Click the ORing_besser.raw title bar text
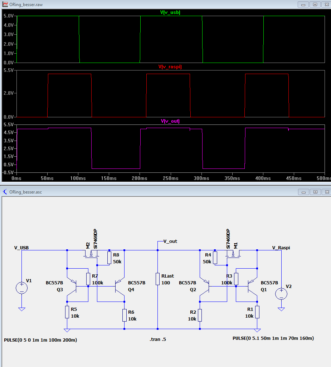Image resolution: width=331 pixels, height=367 pixels. 26,5
